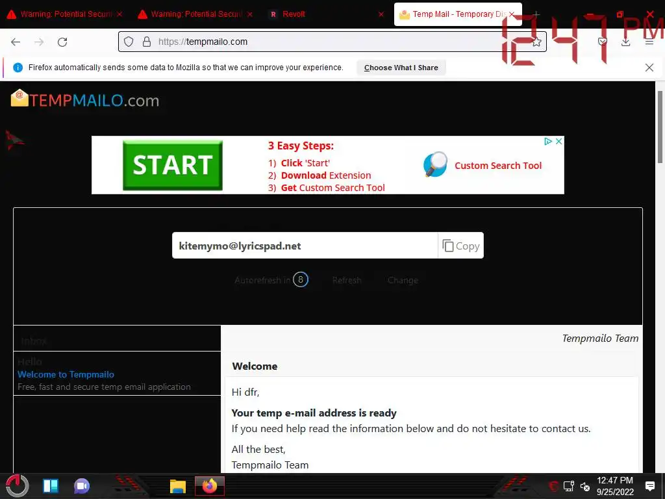The height and width of the screenshot is (499, 665).
Task: Click the kitemymo@lyricspad.net email field
Action: pyautogui.click(x=305, y=246)
